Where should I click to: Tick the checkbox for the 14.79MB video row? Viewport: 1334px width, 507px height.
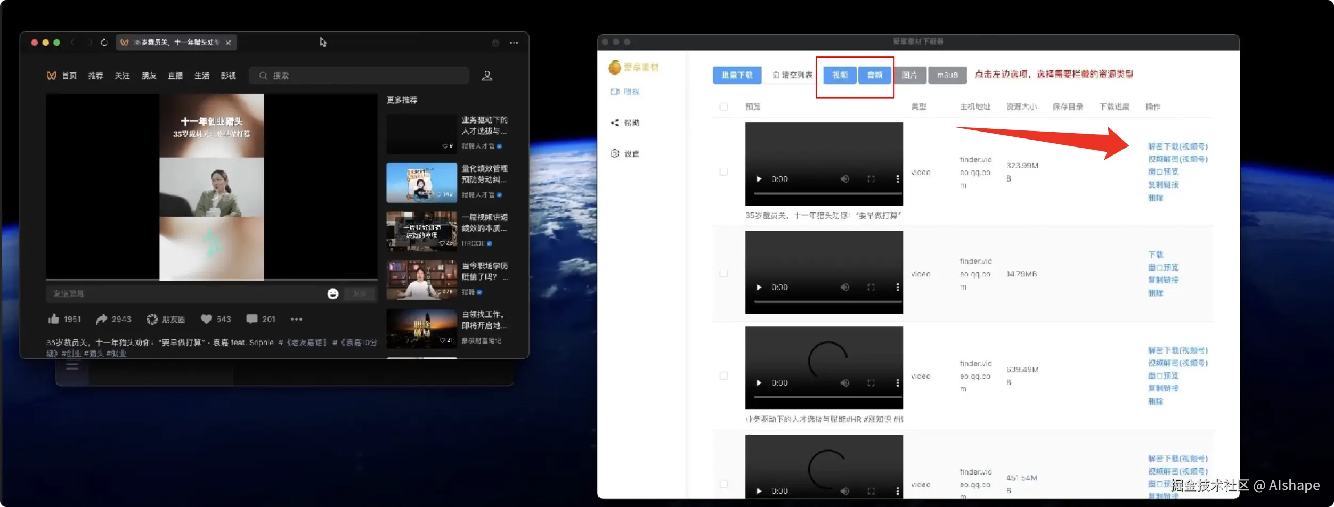coord(723,274)
